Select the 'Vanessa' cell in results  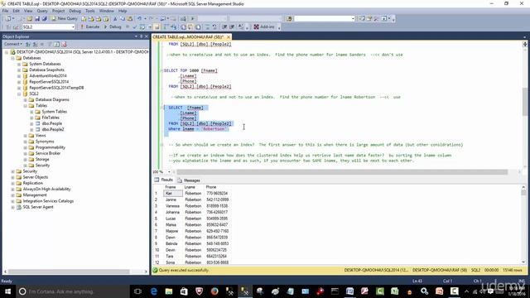(173, 206)
